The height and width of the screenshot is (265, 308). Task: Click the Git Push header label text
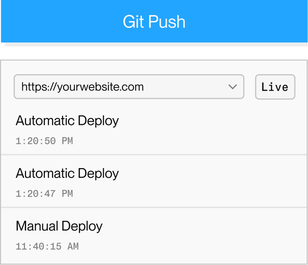(x=154, y=22)
